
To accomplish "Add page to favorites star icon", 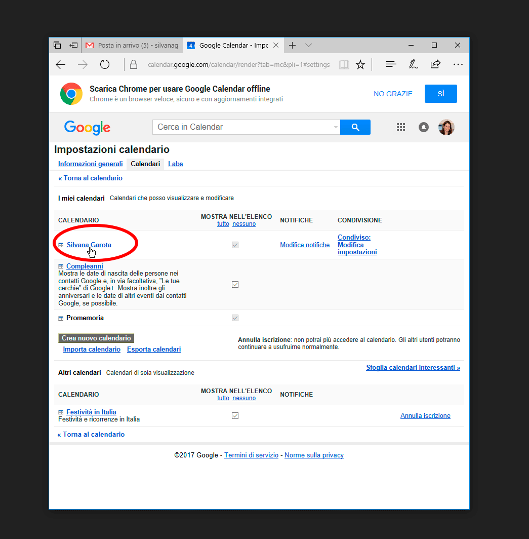I will (360, 64).
